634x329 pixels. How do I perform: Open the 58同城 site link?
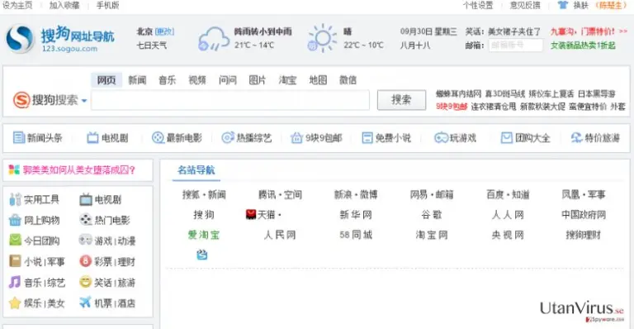click(356, 235)
